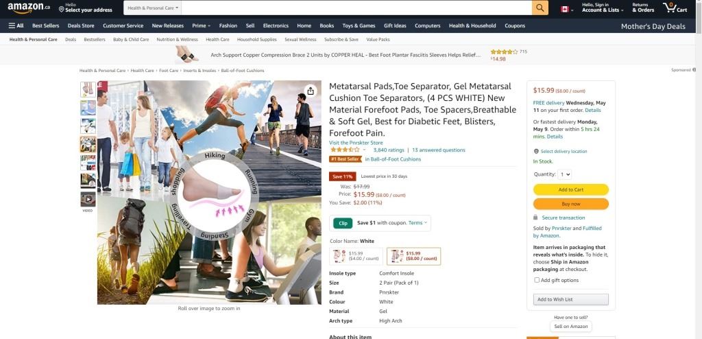The height and width of the screenshot is (339, 702).
Task: Open the Nutrition & Wellness subnav tab
Action: (x=178, y=40)
